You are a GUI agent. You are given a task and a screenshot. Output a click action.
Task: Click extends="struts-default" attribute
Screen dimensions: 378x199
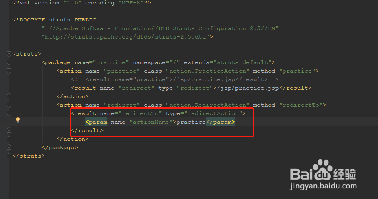click(227, 62)
